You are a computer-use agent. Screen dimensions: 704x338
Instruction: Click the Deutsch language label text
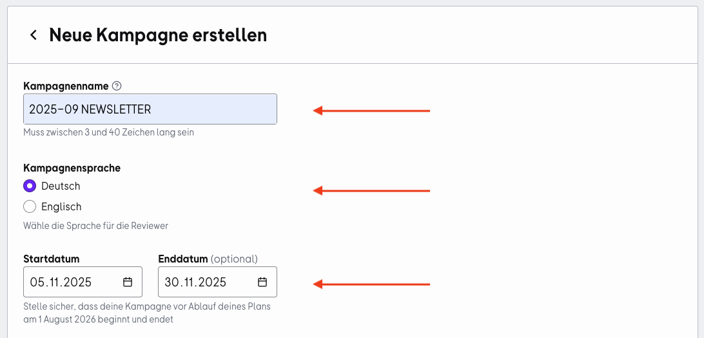(61, 186)
